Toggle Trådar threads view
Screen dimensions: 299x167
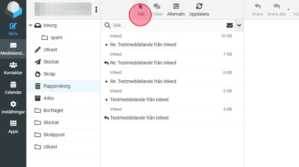(156, 9)
